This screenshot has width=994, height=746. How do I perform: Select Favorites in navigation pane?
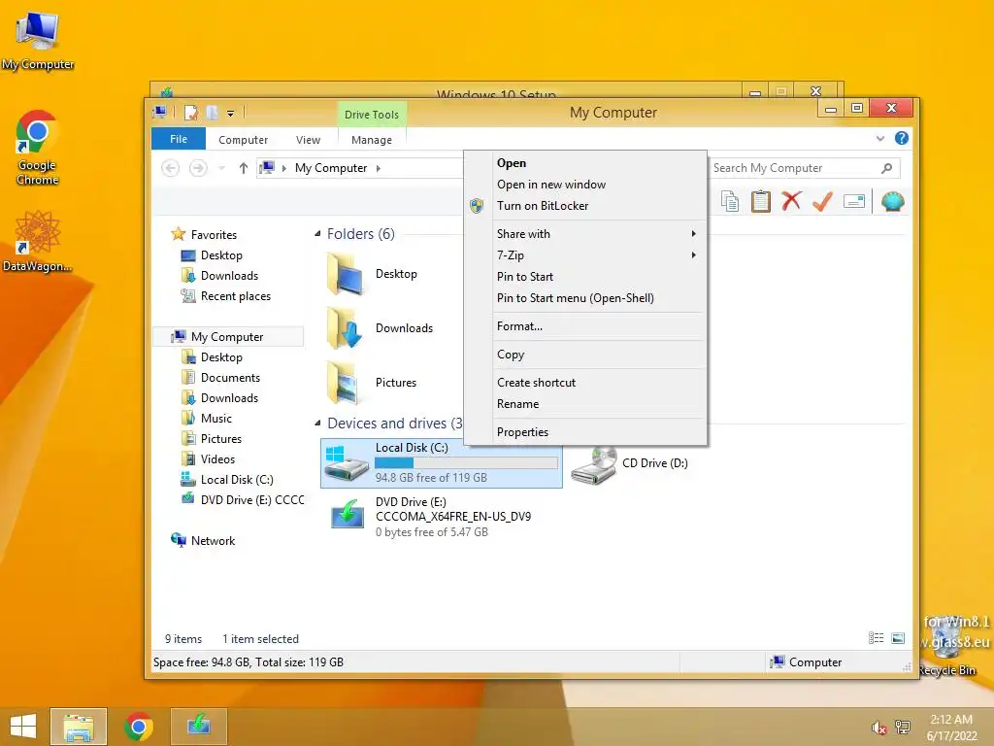click(x=214, y=235)
